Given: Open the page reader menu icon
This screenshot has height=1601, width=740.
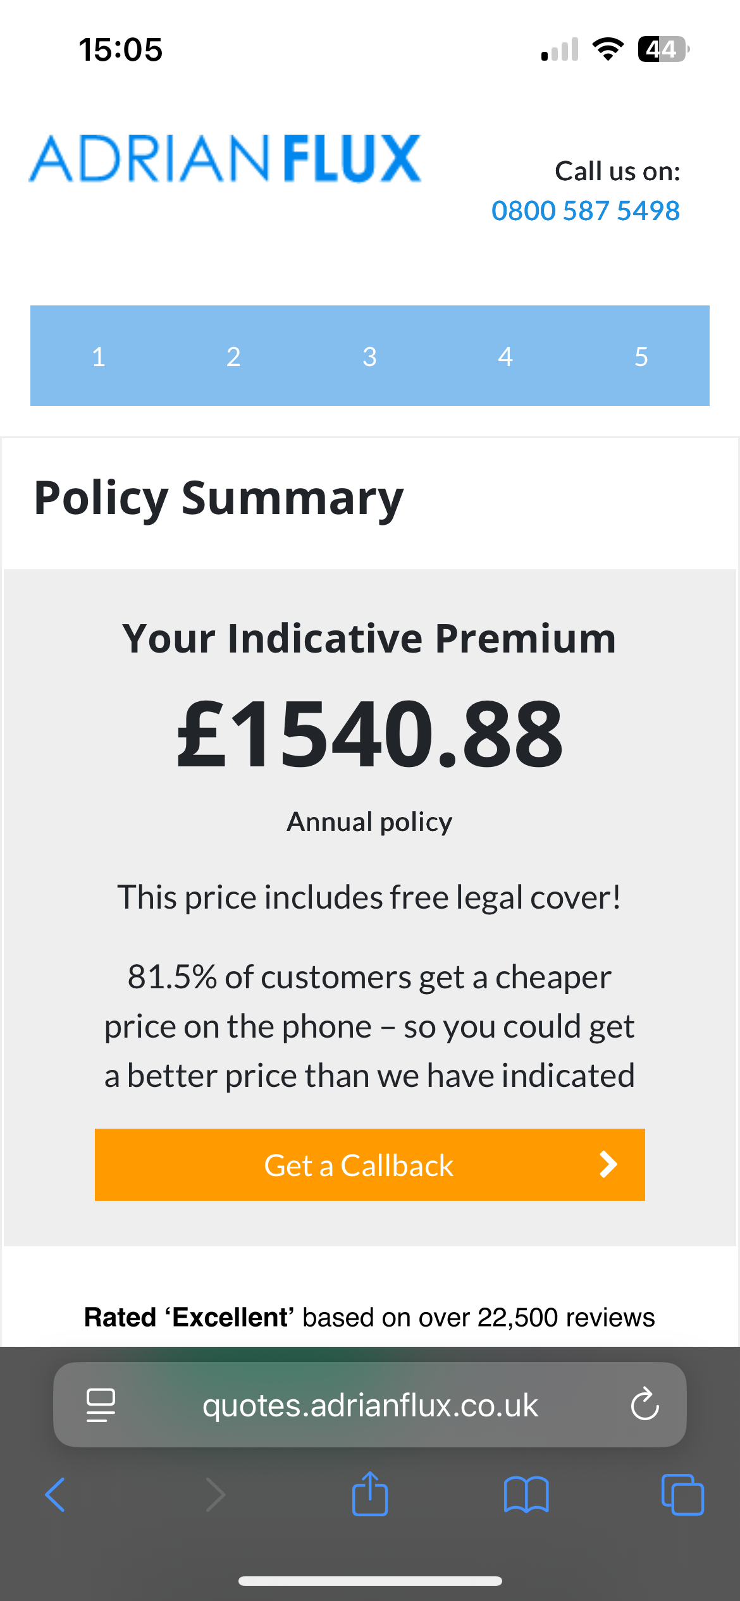Looking at the screenshot, I should (101, 1405).
